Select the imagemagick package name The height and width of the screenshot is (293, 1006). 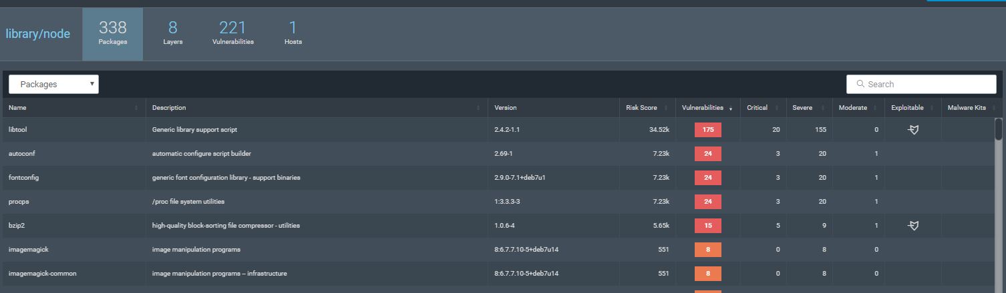(x=29, y=250)
